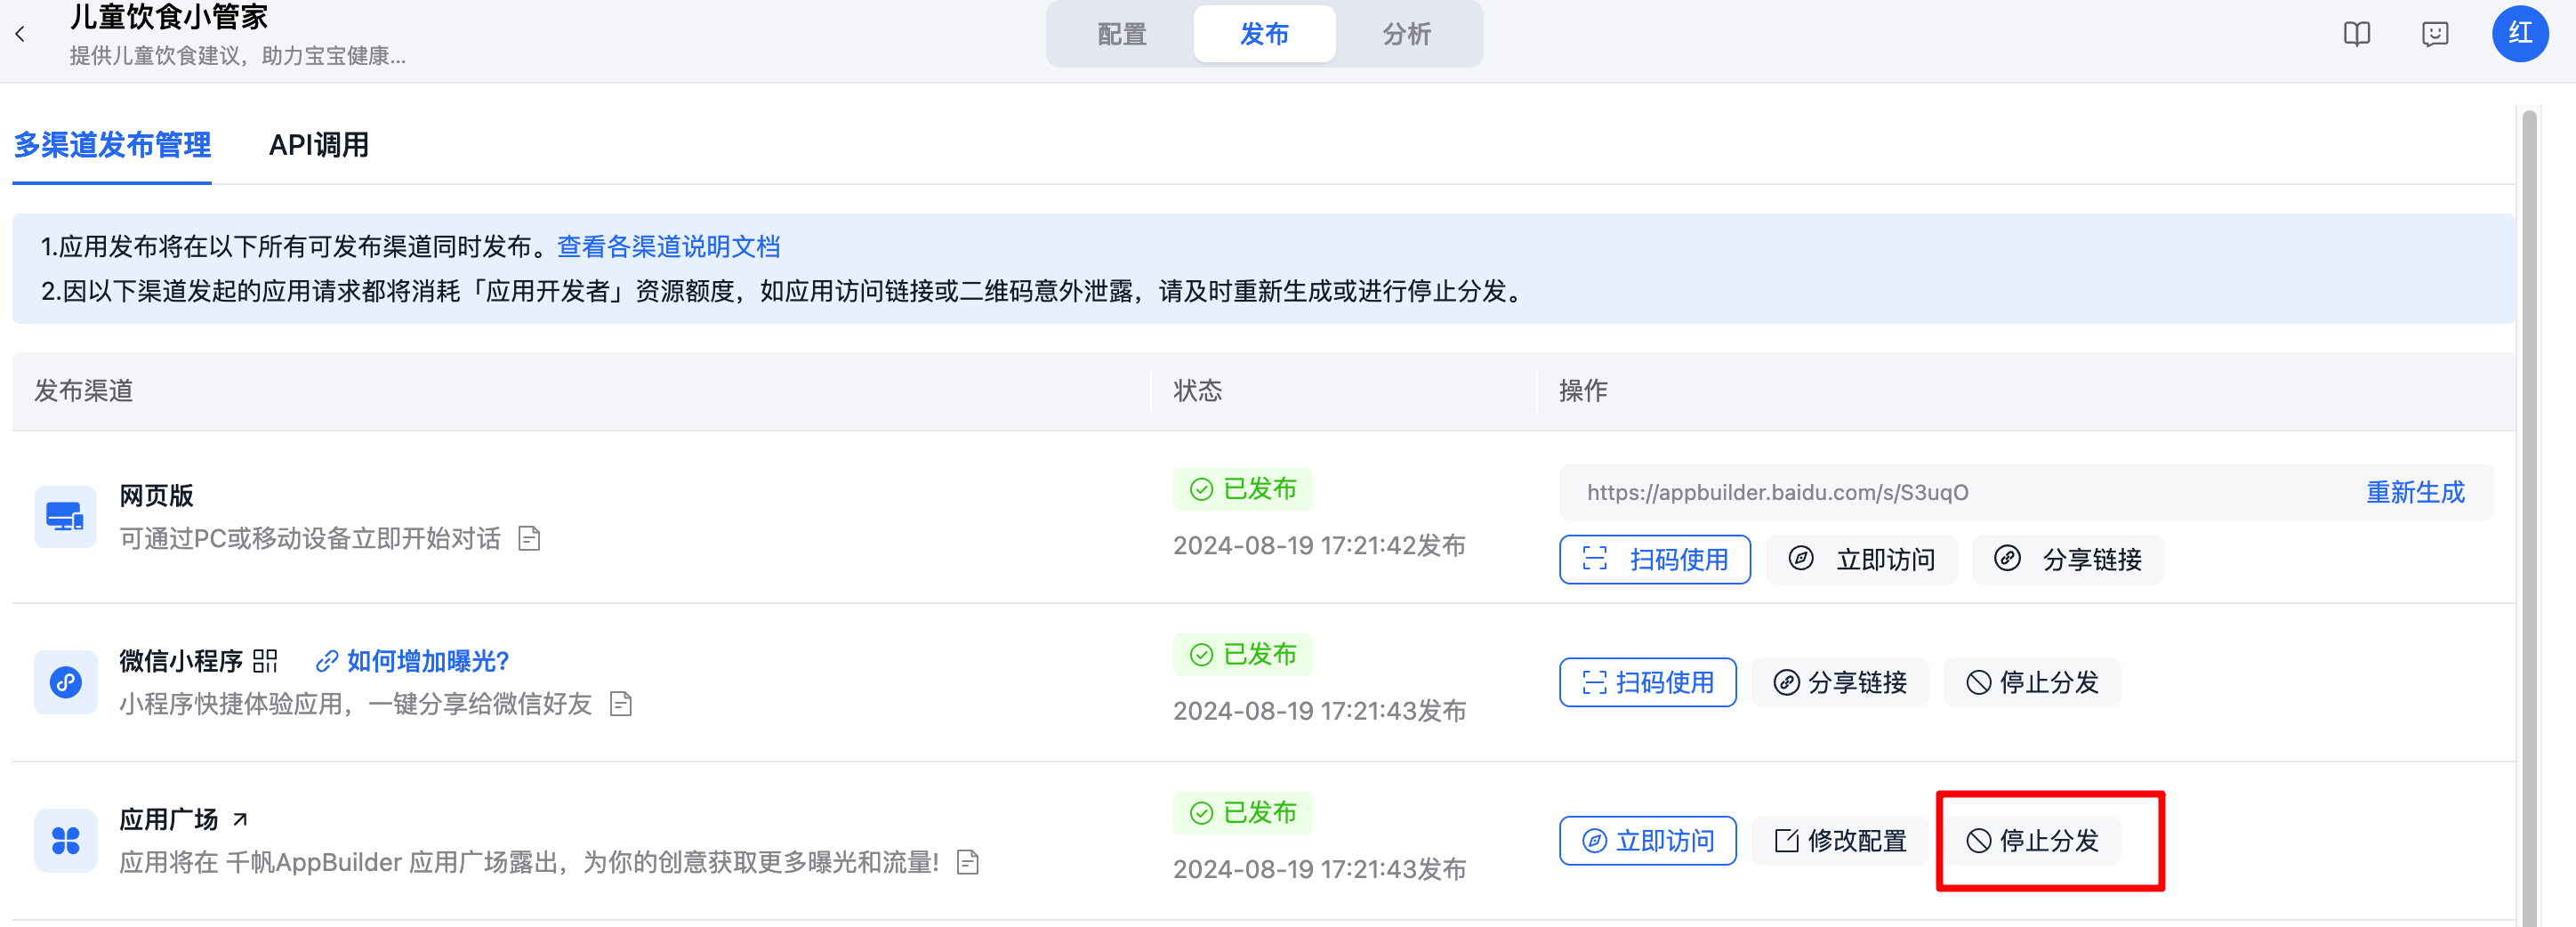Open the documentation book icon

click(x=2357, y=34)
